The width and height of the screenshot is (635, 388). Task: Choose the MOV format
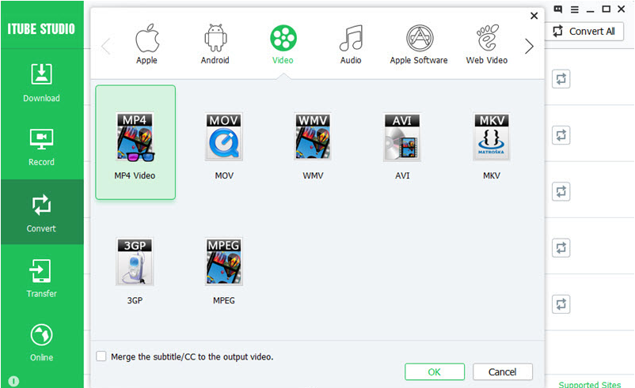coord(224,146)
